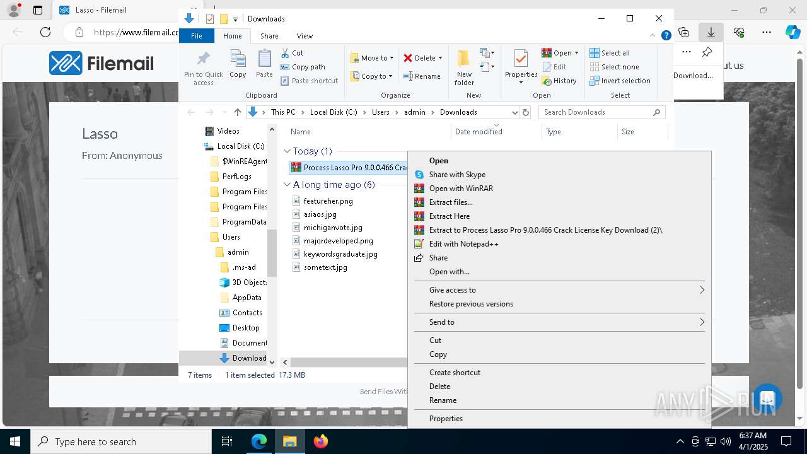Image resolution: width=807 pixels, height=454 pixels.
Task: Click the Edge Copilot icon
Action: 792,32
